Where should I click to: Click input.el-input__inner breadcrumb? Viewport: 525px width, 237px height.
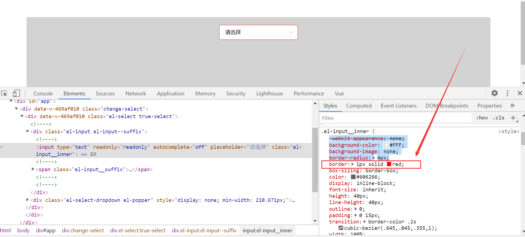267,230
